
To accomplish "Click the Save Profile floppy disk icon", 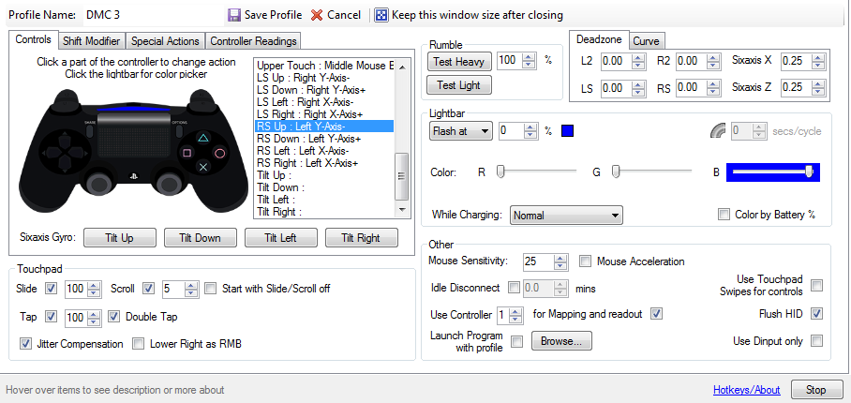I will 234,15.
